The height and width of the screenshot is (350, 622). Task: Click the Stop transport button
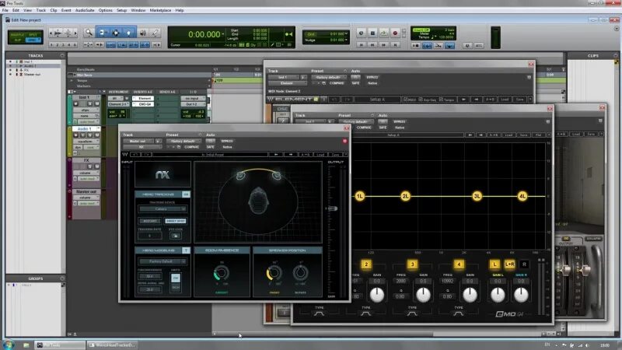coord(372,33)
